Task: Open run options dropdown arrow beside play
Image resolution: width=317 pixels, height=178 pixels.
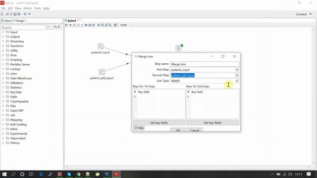Action: pyautogui.click(x=70, y=25)
